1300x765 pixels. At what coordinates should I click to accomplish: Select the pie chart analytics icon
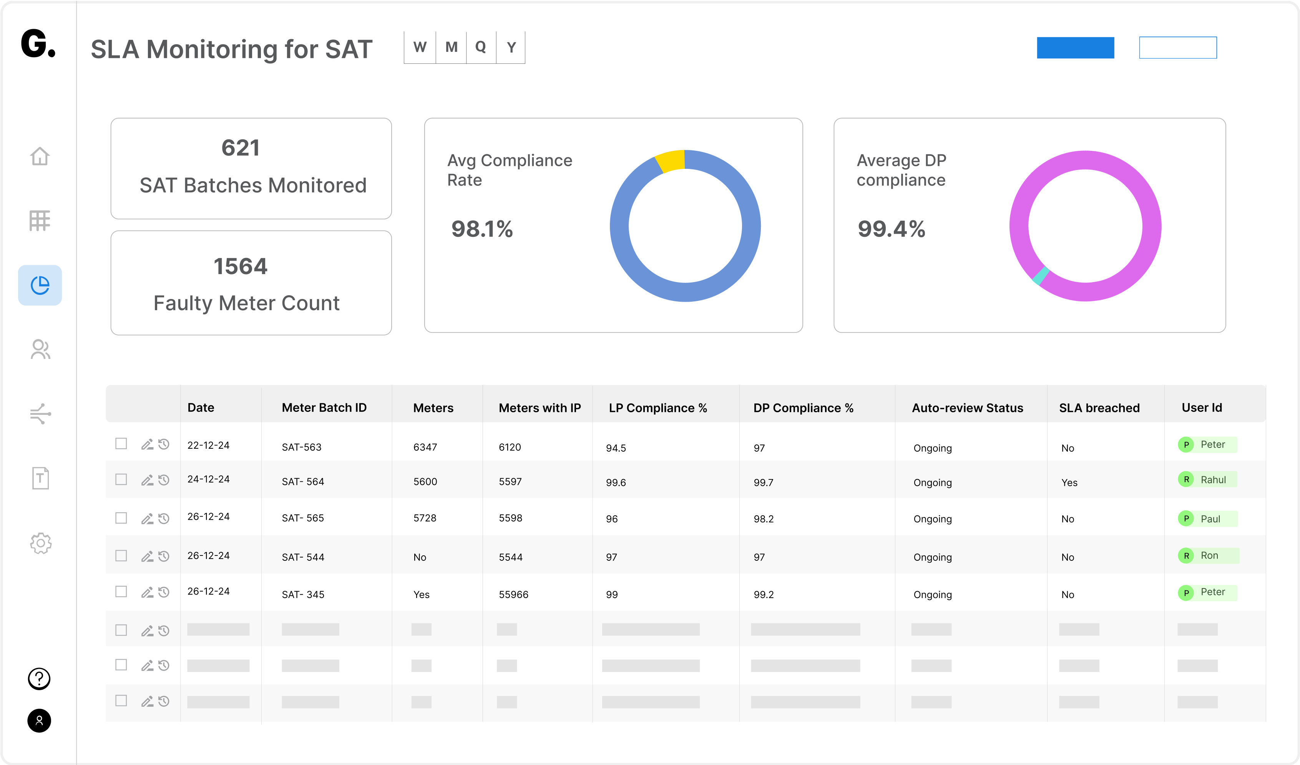point(40,285)
